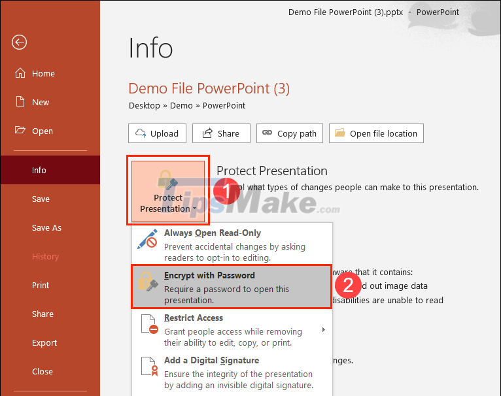Viewport: 501px width, 396px height.
Task: Click the ribbon document icon for Digital Signature
Action: (150, 367)
